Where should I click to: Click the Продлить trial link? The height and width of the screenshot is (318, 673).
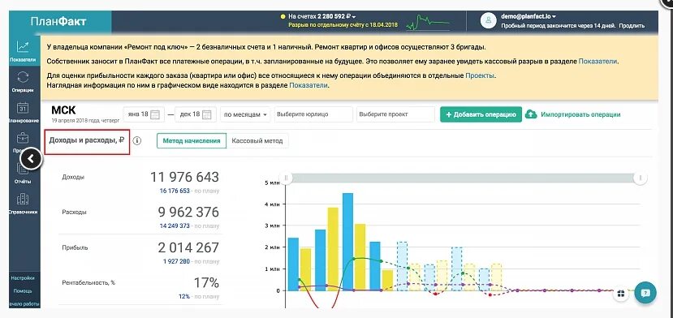632,26
